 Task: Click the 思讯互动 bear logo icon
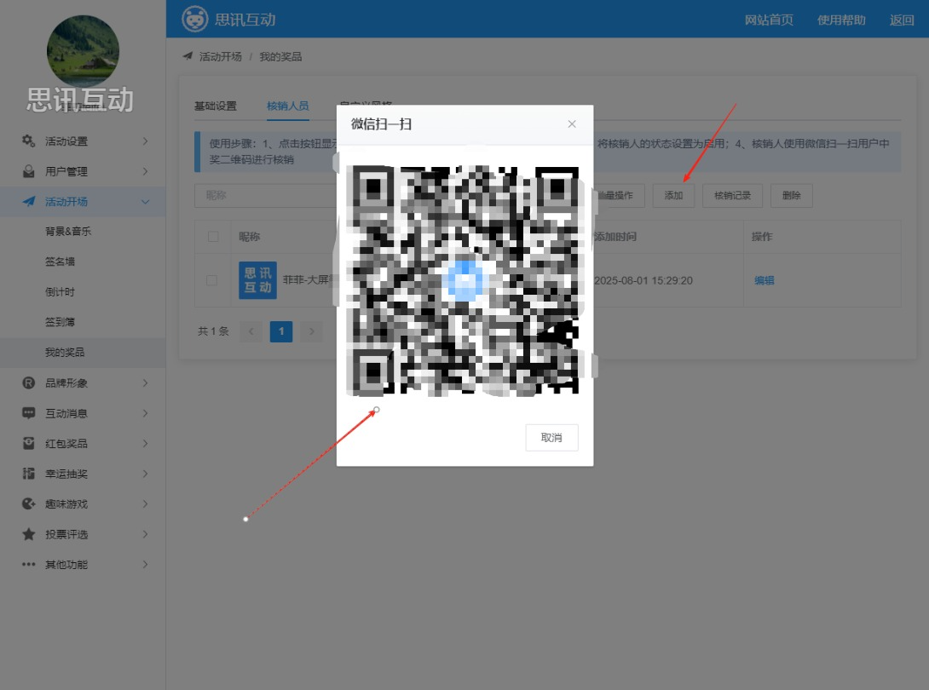[x=194, y=19]
